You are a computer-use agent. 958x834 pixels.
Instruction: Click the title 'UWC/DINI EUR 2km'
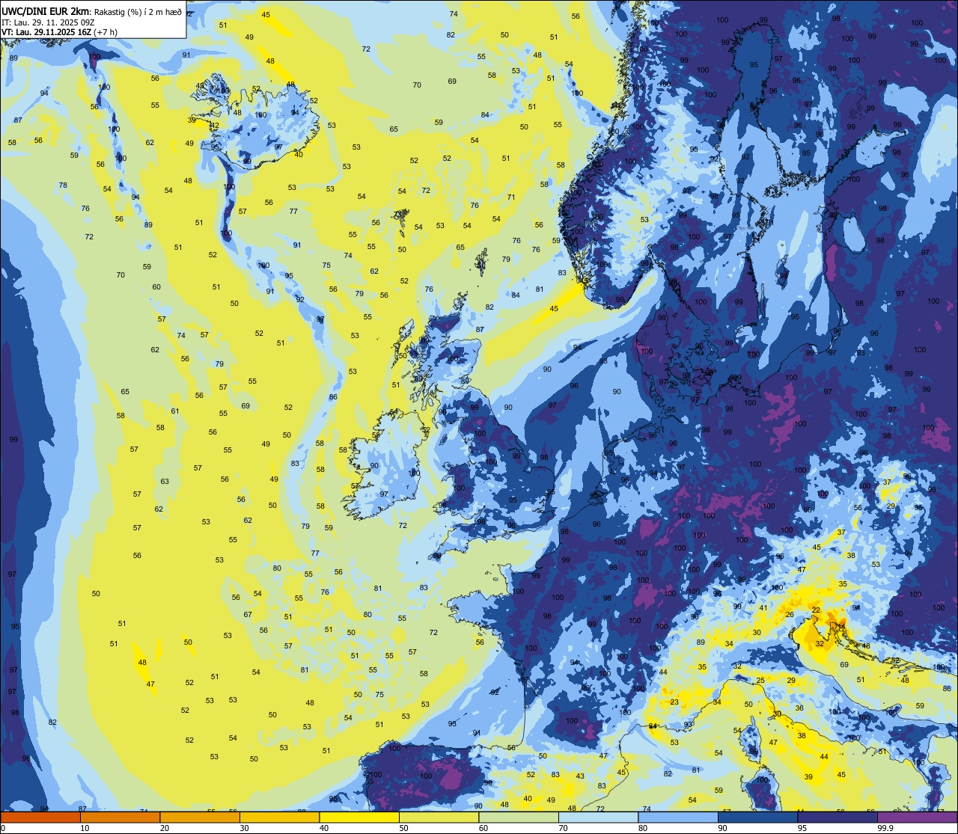pyautogui.click(x=45, y=11)
